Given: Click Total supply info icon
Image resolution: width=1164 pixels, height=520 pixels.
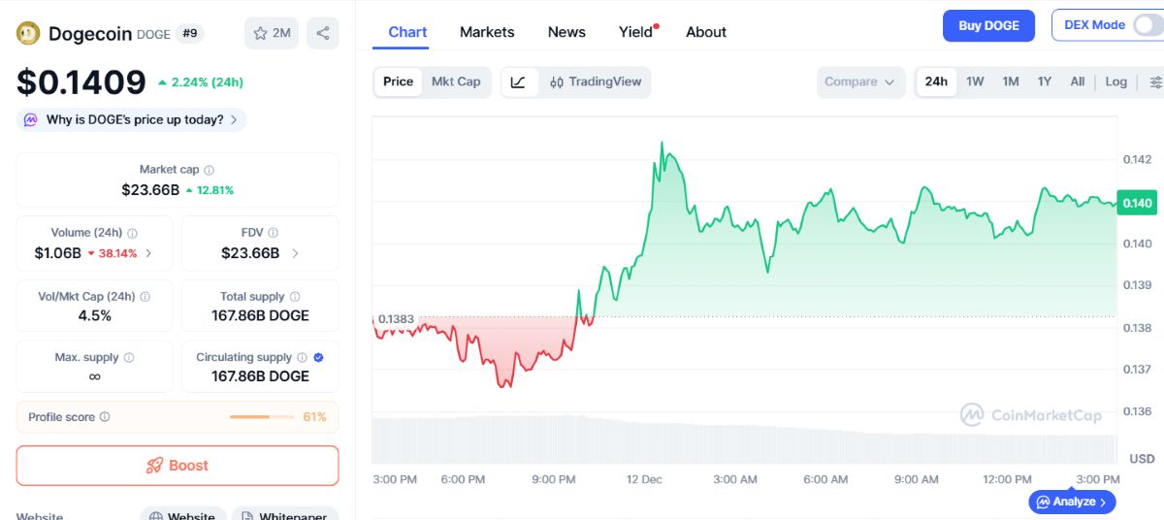Looking at the screenshot, I should (294, 297).
